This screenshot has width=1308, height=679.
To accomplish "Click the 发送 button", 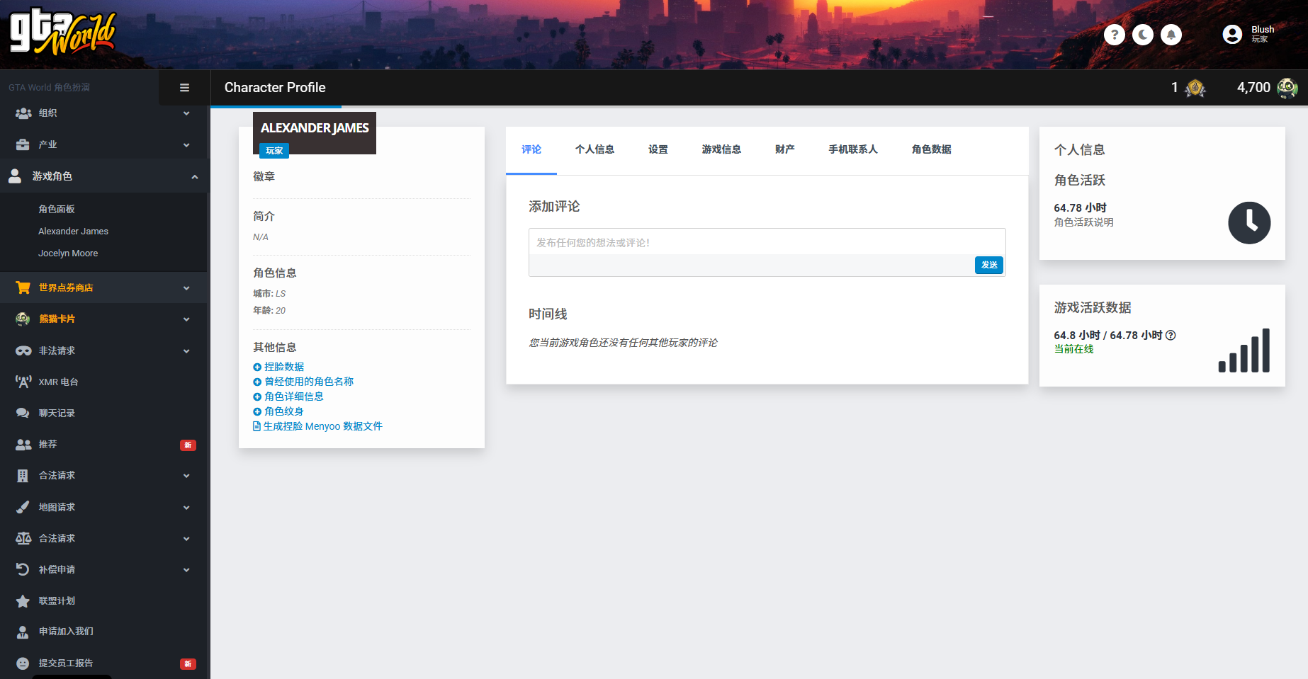I will pyautogui.click(x=989, y=265).
